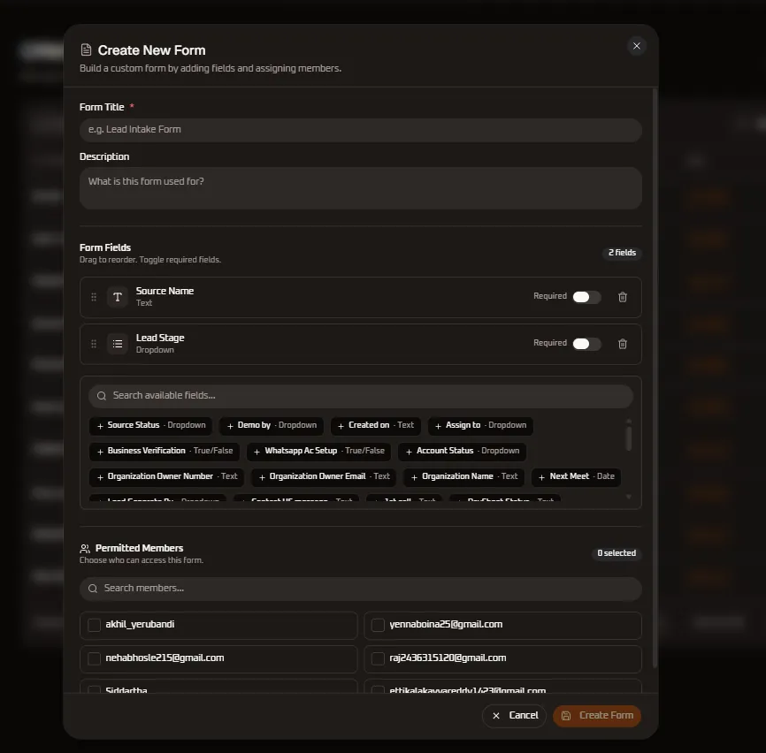The image size is (766, 753).
Task: Add the Account Status dropdown field
Action: click(462, 451)
